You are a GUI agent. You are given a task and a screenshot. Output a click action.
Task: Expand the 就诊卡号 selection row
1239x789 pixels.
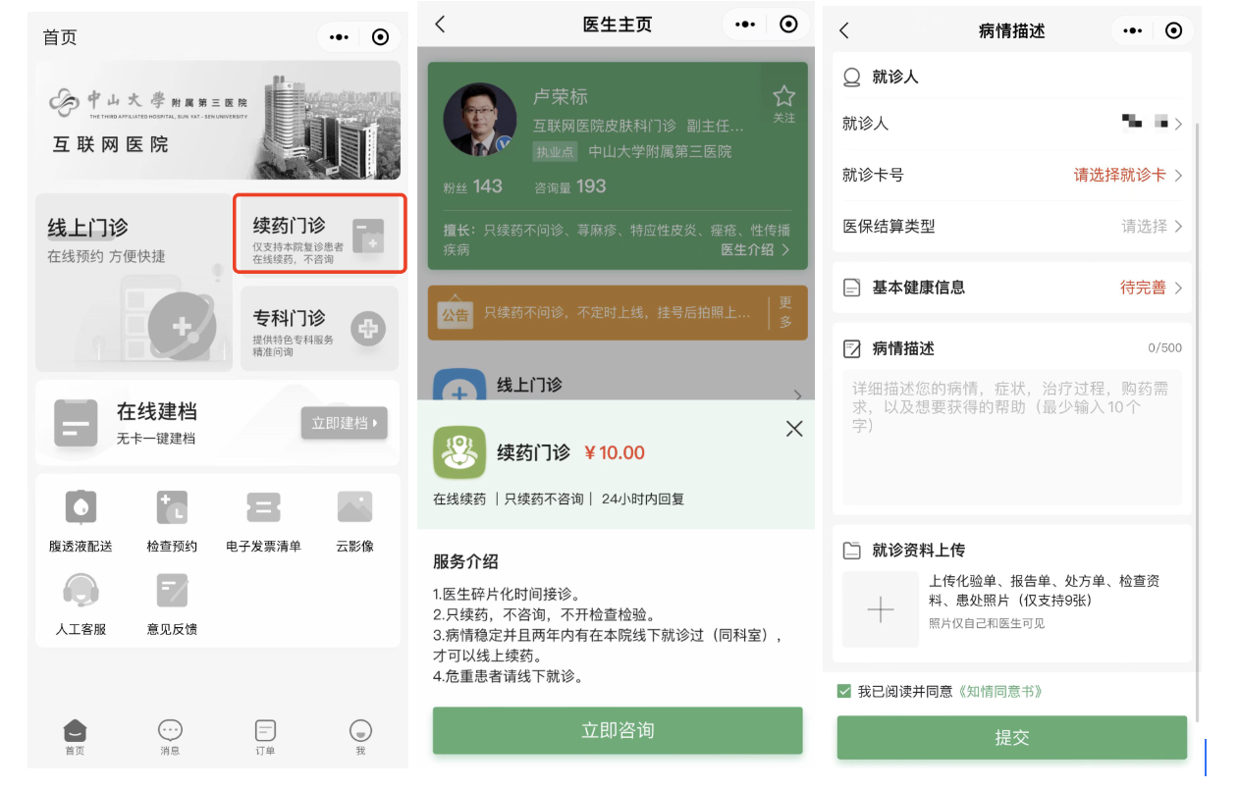coord(1011,176)
